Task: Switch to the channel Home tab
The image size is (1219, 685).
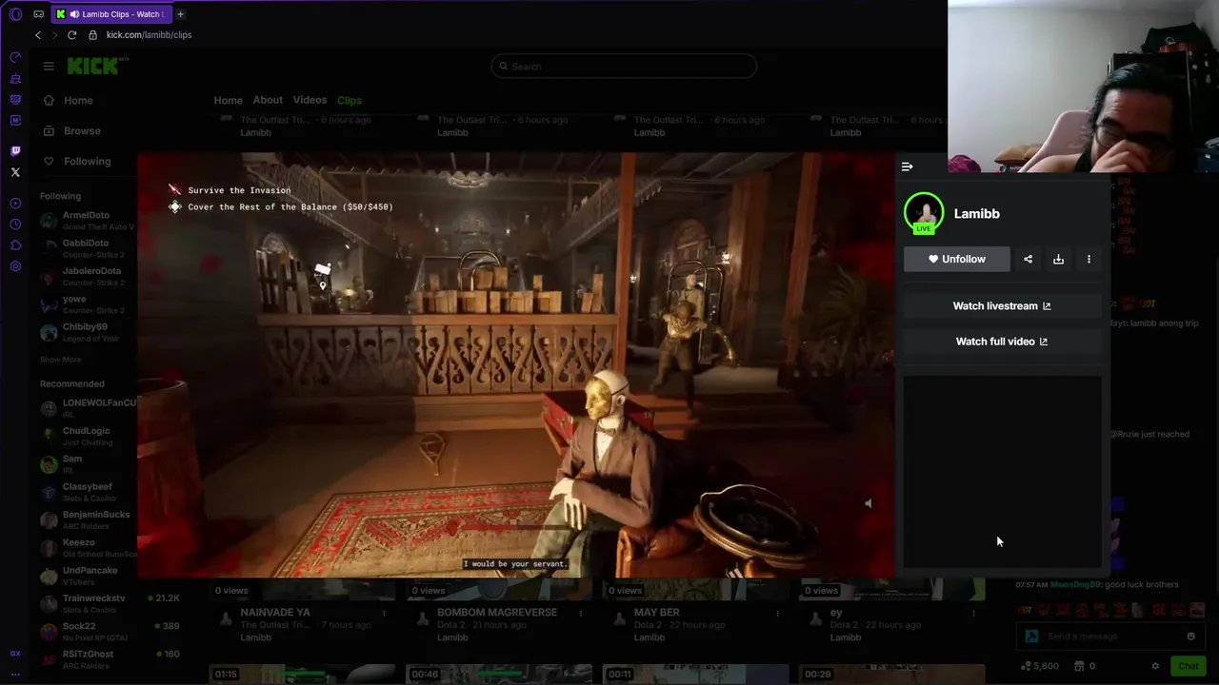Action: point(228,101)
